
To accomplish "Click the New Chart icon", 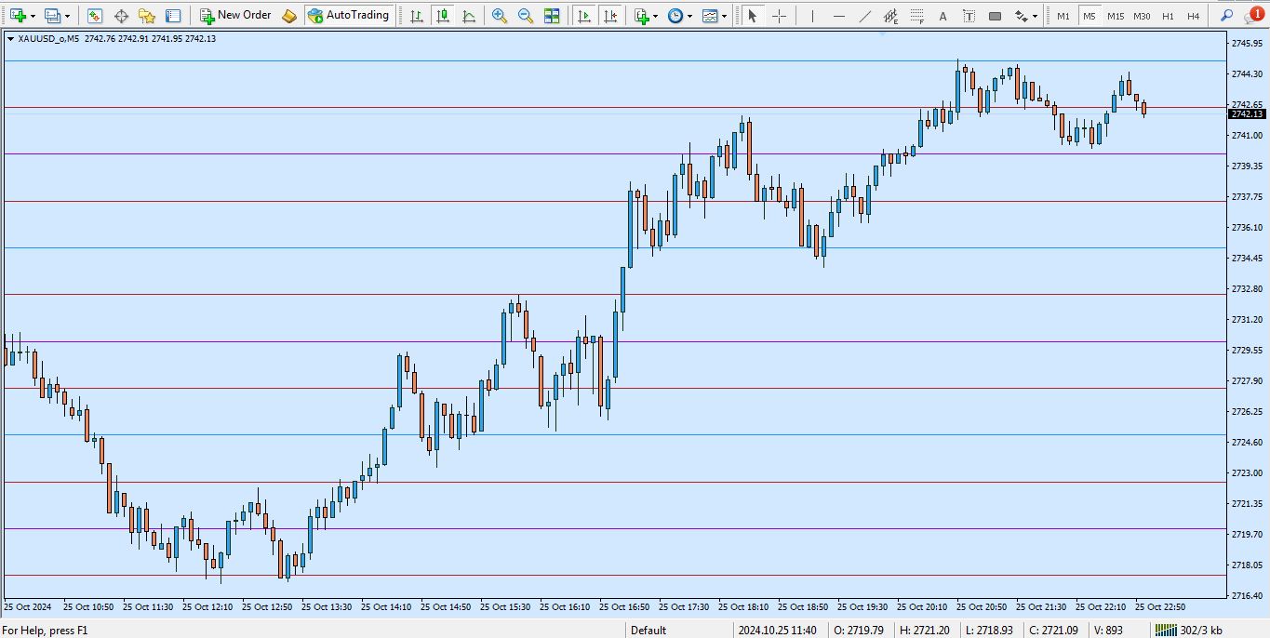I will [18, 16].
